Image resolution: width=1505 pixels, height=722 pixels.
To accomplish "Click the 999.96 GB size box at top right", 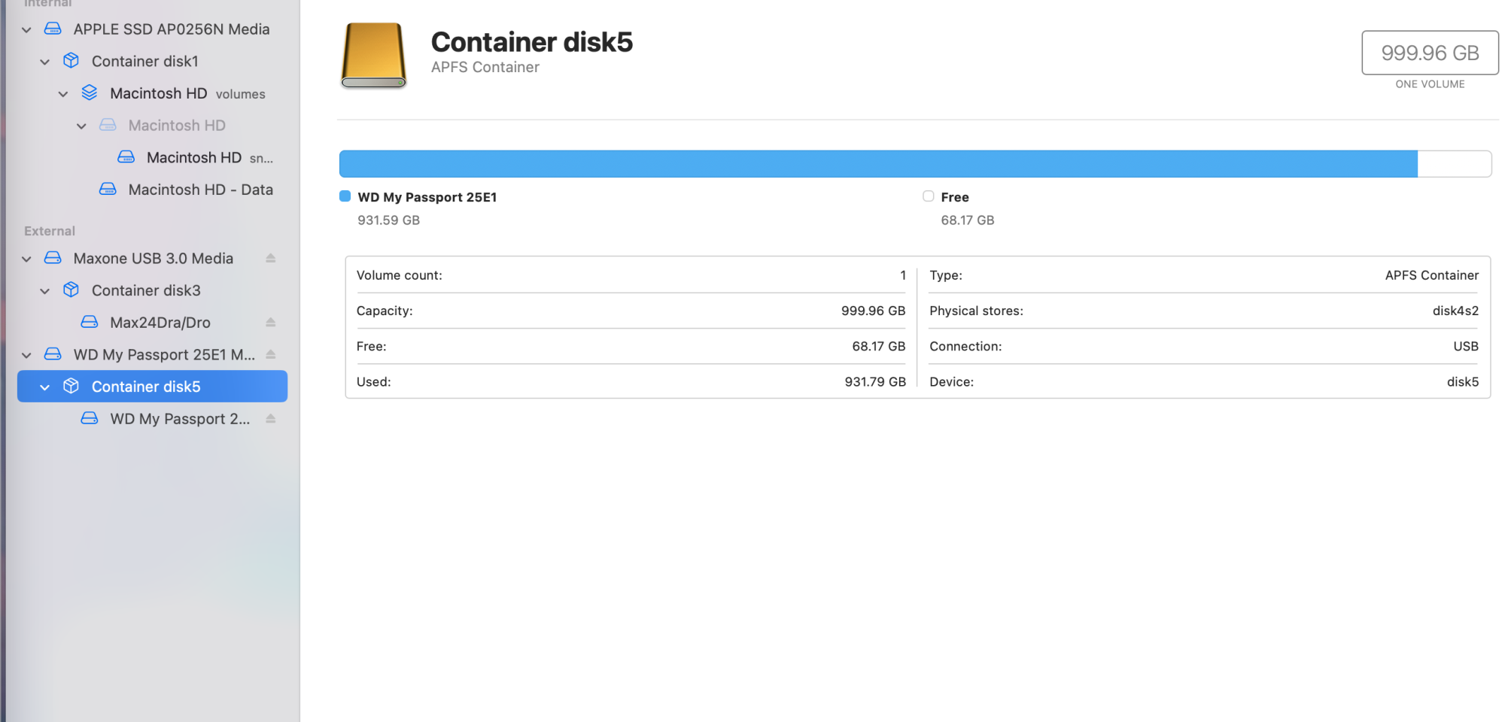I will (1430, 53).
